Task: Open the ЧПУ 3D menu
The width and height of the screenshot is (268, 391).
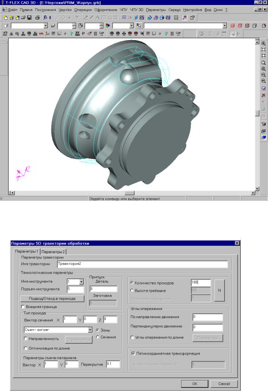Action: pos(137,10)
